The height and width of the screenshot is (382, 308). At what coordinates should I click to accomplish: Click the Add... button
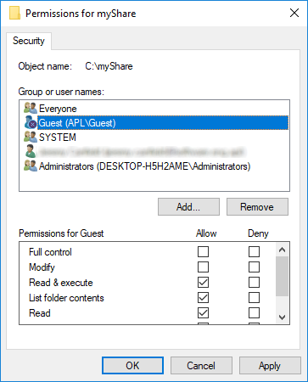(188, 207)
